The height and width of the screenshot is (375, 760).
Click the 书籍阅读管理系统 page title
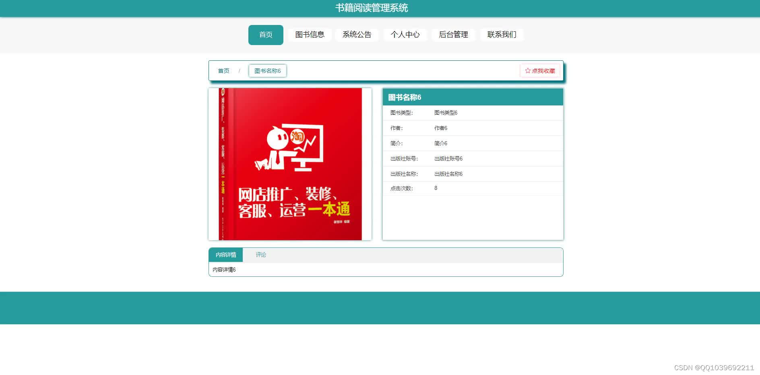372,7
